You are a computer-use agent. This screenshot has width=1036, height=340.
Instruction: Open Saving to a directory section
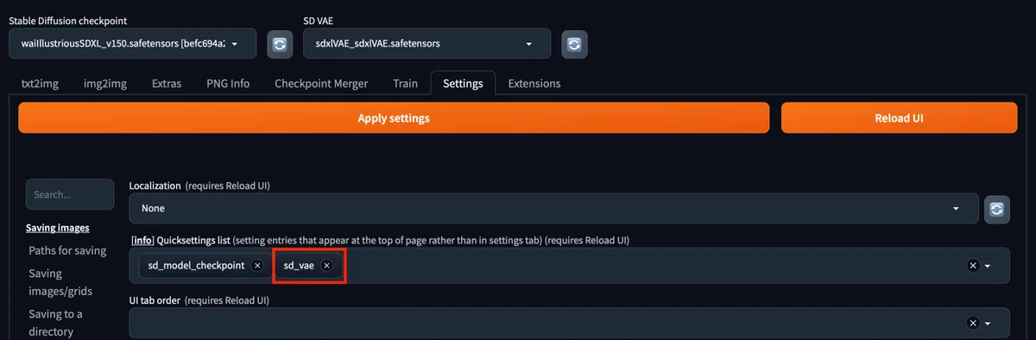tap(56, 323)
